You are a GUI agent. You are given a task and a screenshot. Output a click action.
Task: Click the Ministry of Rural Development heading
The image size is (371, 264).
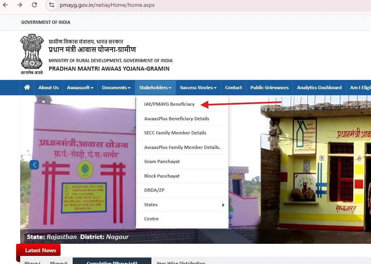tap(111, 61)
